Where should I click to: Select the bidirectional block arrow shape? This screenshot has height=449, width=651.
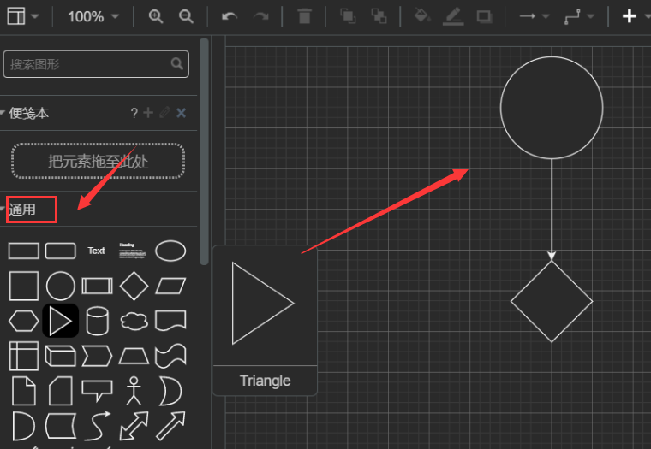point(134,426)
